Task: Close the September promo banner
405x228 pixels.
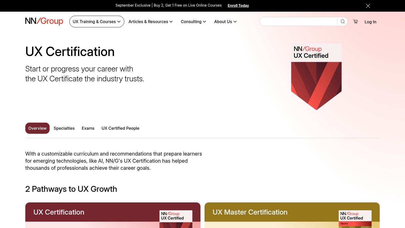Action: tap(368, 6)
